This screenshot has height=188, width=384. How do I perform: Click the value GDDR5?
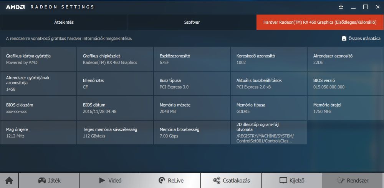point(243,111)
